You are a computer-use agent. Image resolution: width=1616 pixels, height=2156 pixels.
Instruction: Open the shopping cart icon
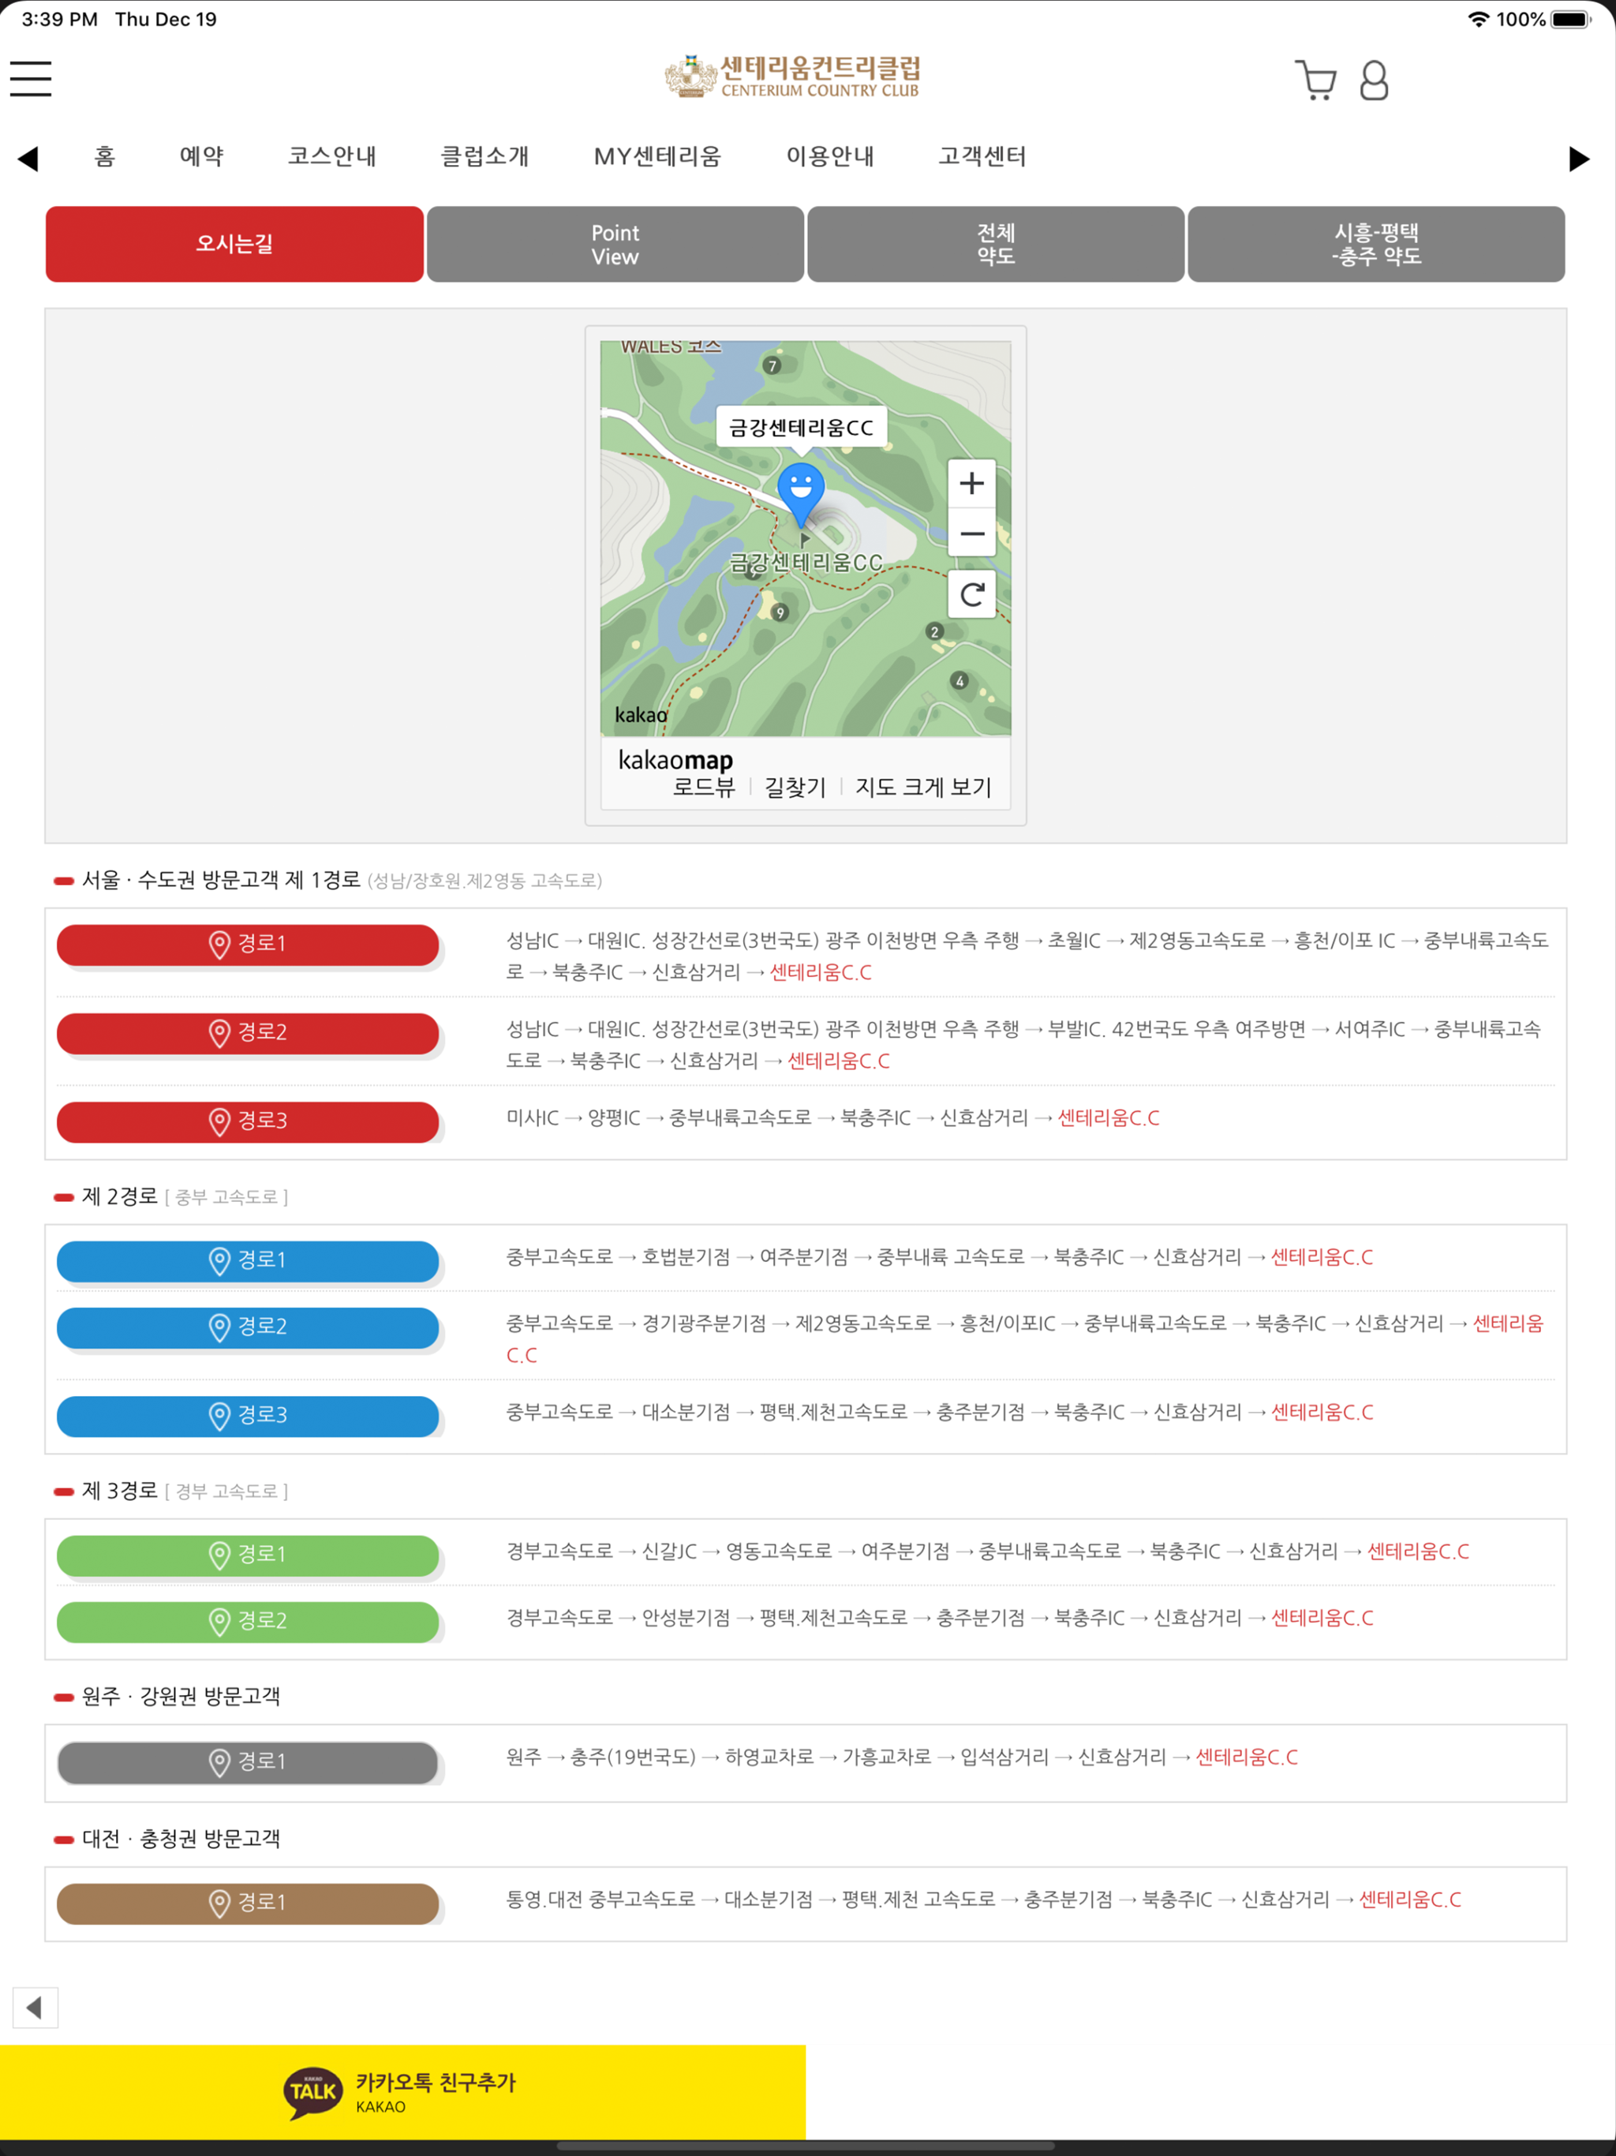1315,80
